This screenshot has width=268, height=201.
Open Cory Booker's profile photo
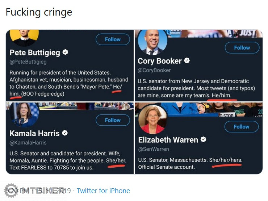click(x=152, y=42)
